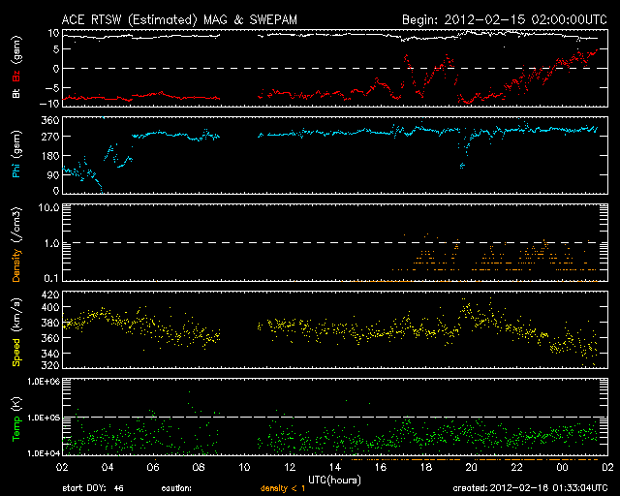Click the '400' tick on Speed axis

pyautogui.click(x=50, y=307)
